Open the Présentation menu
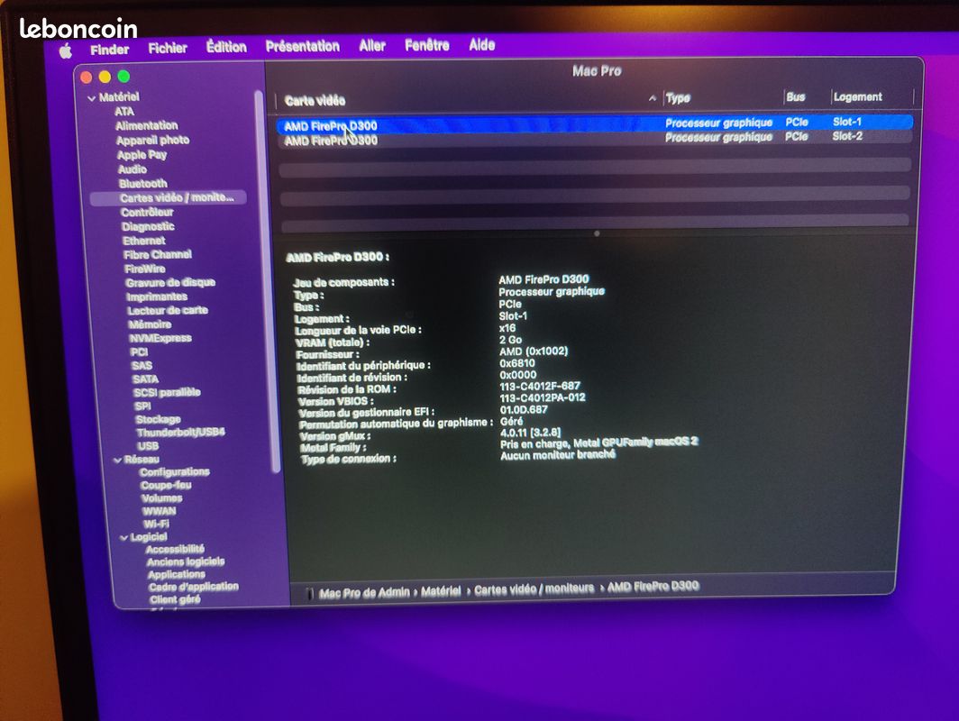Image resolution: width=959 pixels, height=721 pixels. [302, 47]
